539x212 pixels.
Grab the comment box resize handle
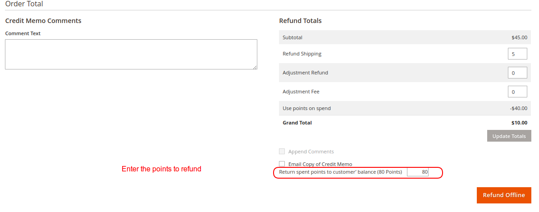pos(255,67)
